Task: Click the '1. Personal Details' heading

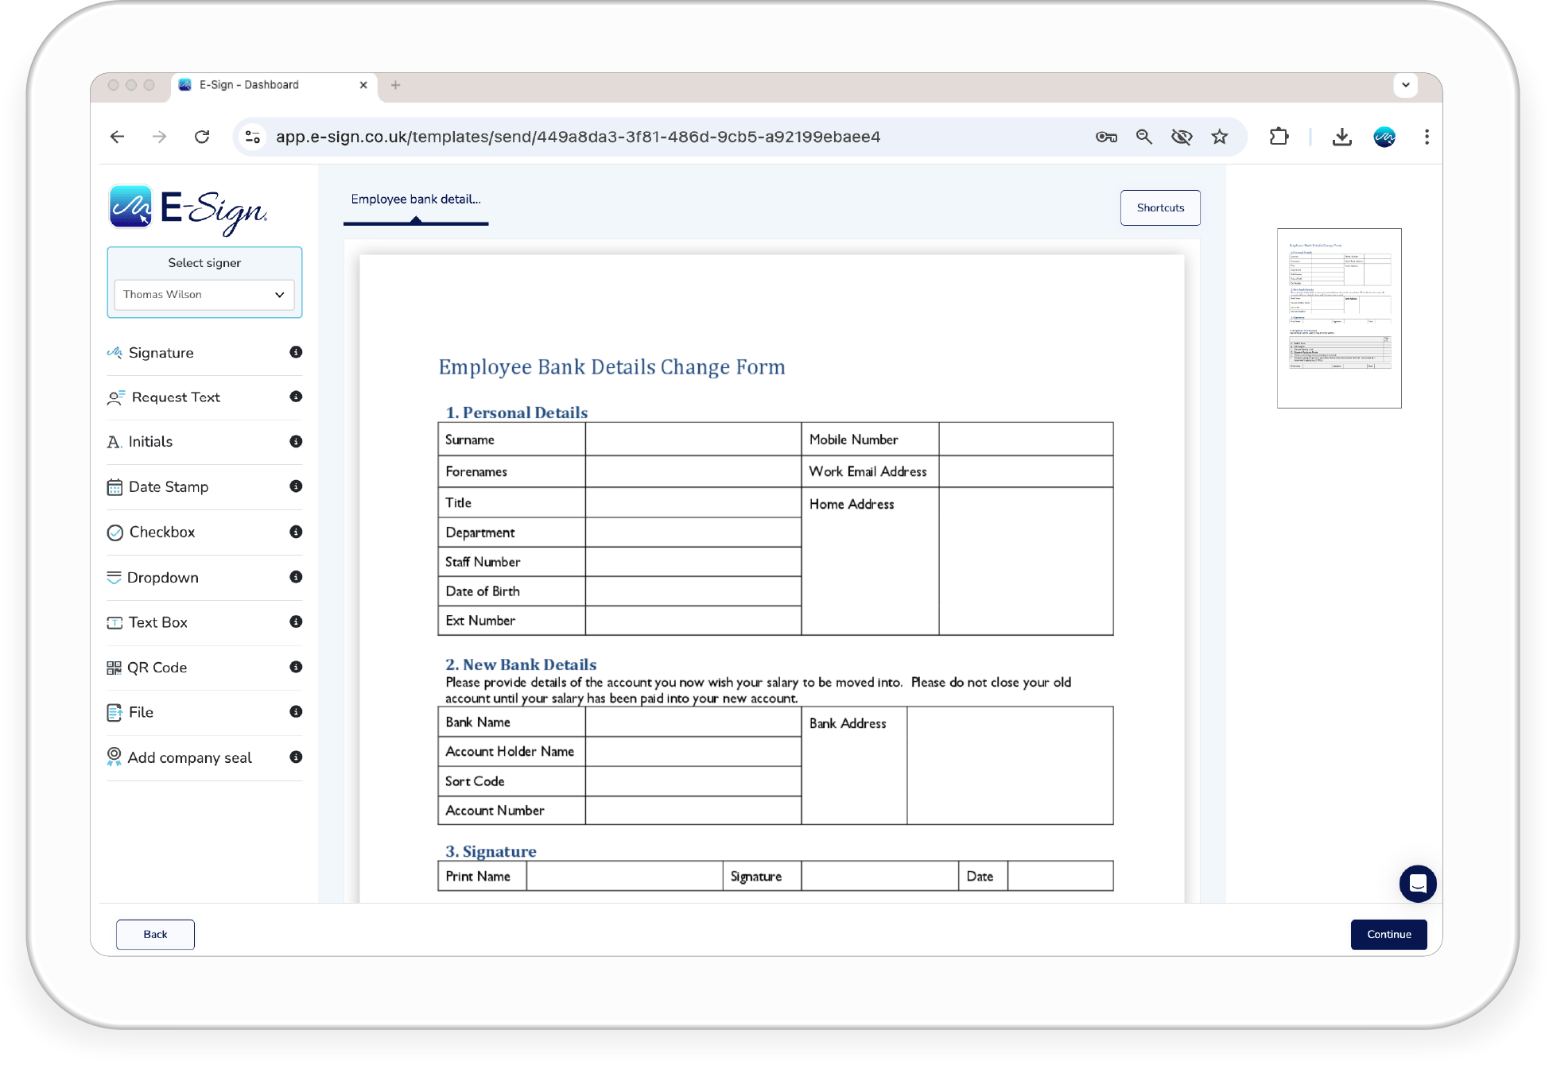Action: click(x=516, y=412)
